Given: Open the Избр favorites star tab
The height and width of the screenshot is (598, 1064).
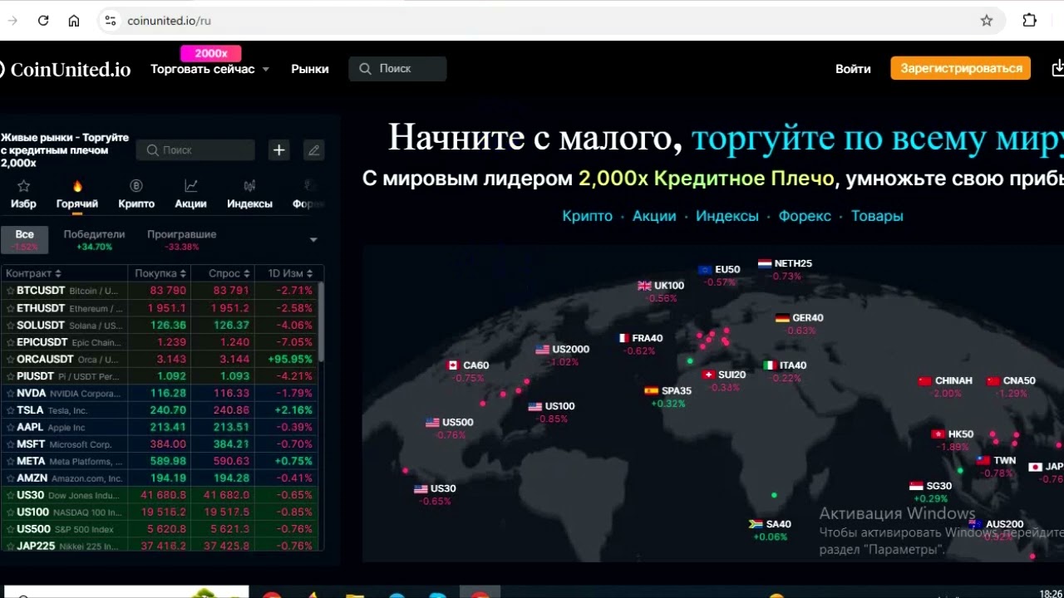Looking at the screenshot, I should point(23,194).
